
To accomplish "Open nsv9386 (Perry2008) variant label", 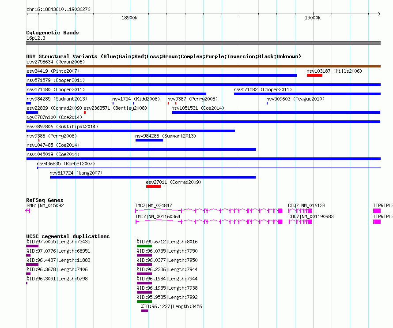I will point(52,136).
